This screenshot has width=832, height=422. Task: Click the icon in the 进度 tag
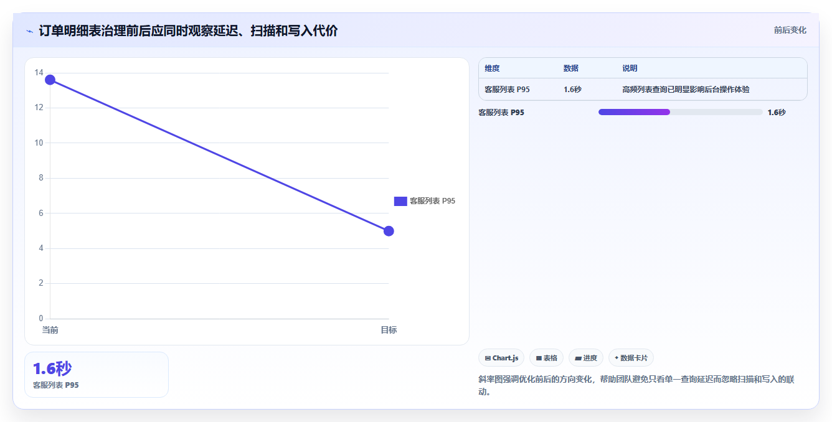[578, 359]
